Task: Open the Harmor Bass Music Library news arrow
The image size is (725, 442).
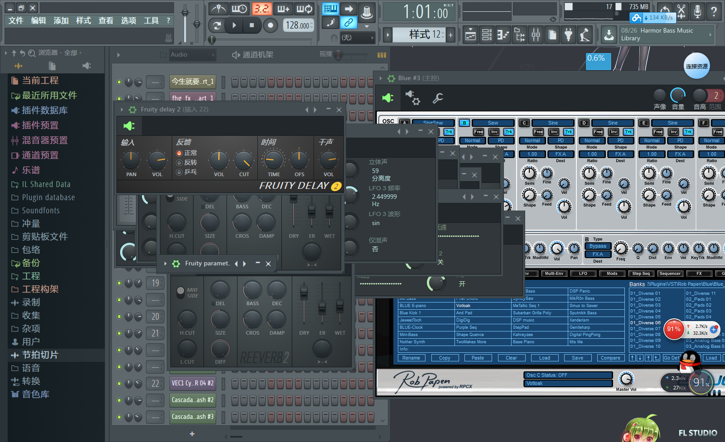Action: click(710, 34)
